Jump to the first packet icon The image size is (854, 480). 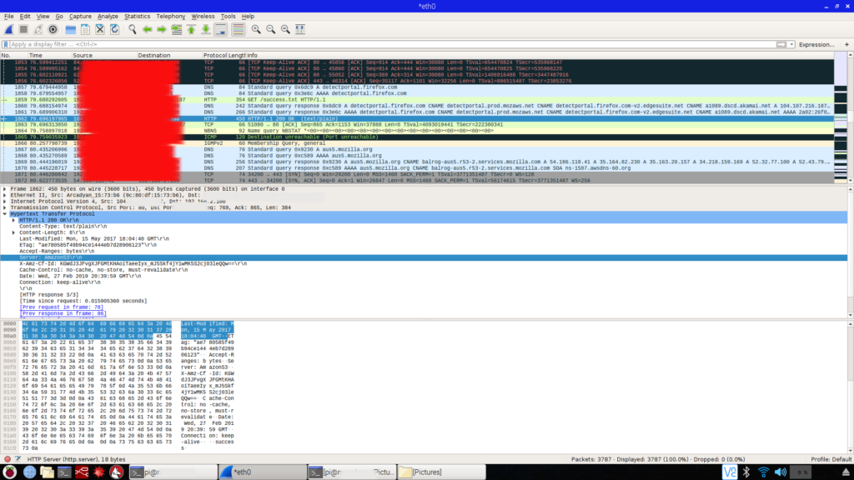[190, 29]
